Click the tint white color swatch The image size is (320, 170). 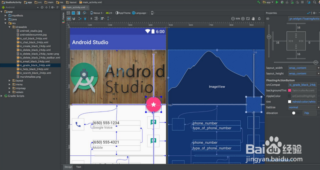289,102
